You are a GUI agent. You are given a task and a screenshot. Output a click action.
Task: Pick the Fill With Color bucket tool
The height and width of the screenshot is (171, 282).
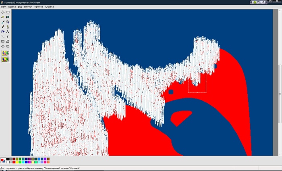pos(8,17)
